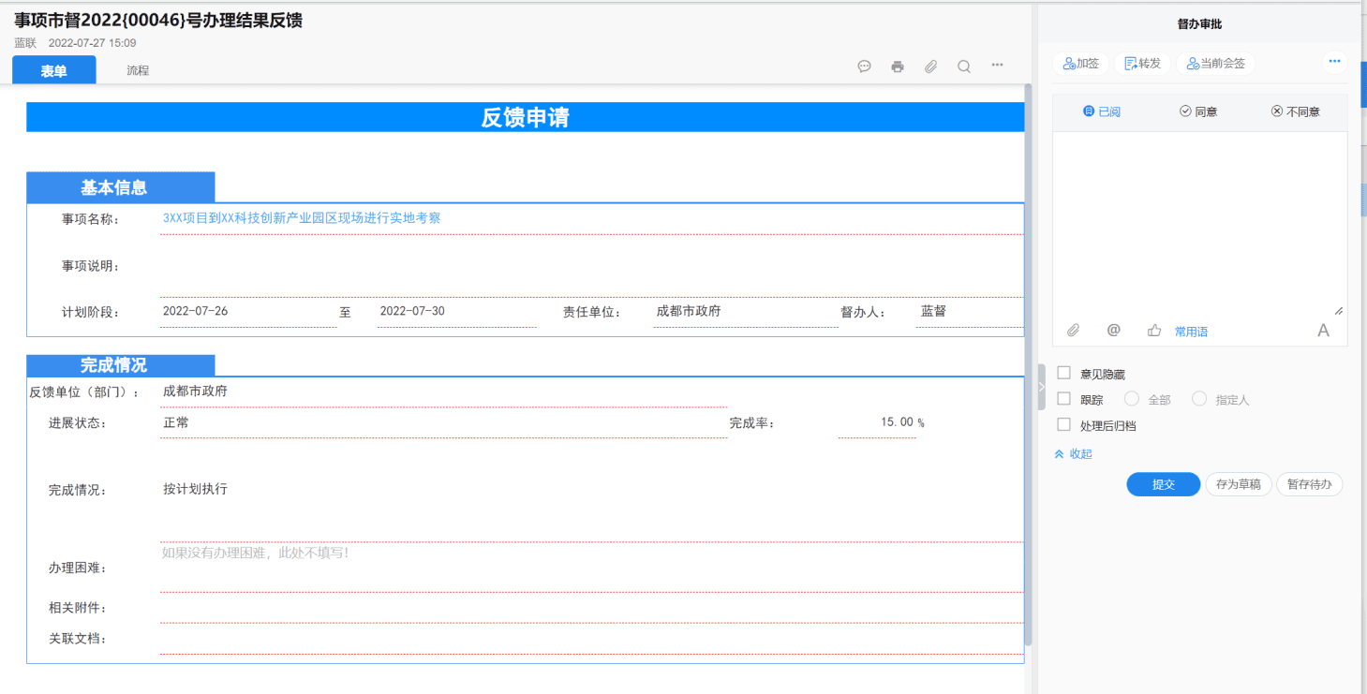Click the 反馈申请 form title banner
Viewport: 1367px width, 694px height.
point(525,117)
